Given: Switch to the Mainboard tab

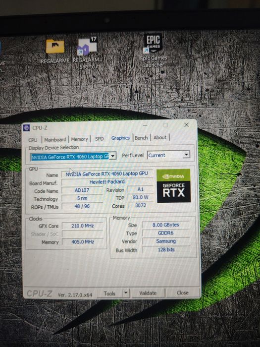Looking at the screenshot, I should [55, 140].
